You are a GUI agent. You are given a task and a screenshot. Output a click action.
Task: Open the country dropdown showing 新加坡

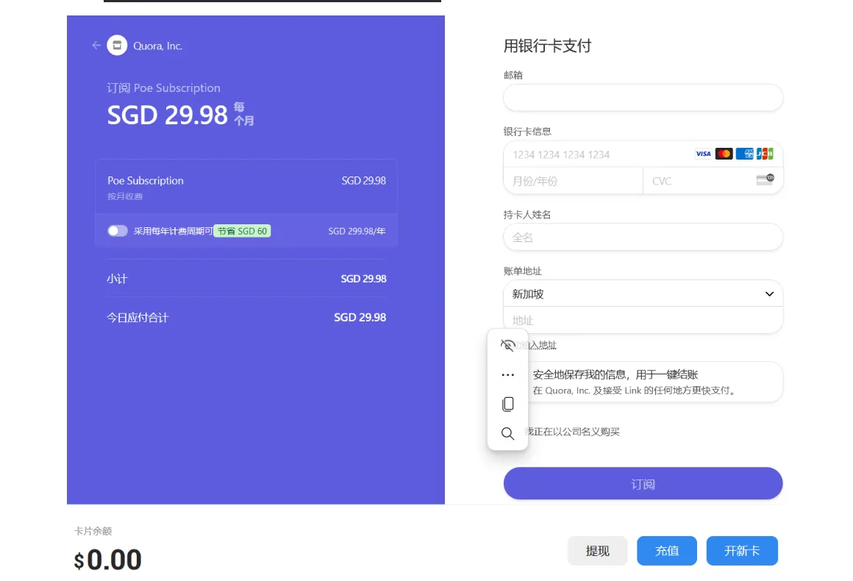632,293
